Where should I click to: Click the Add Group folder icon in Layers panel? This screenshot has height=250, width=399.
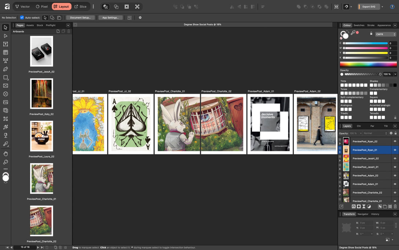click(385, 207)
